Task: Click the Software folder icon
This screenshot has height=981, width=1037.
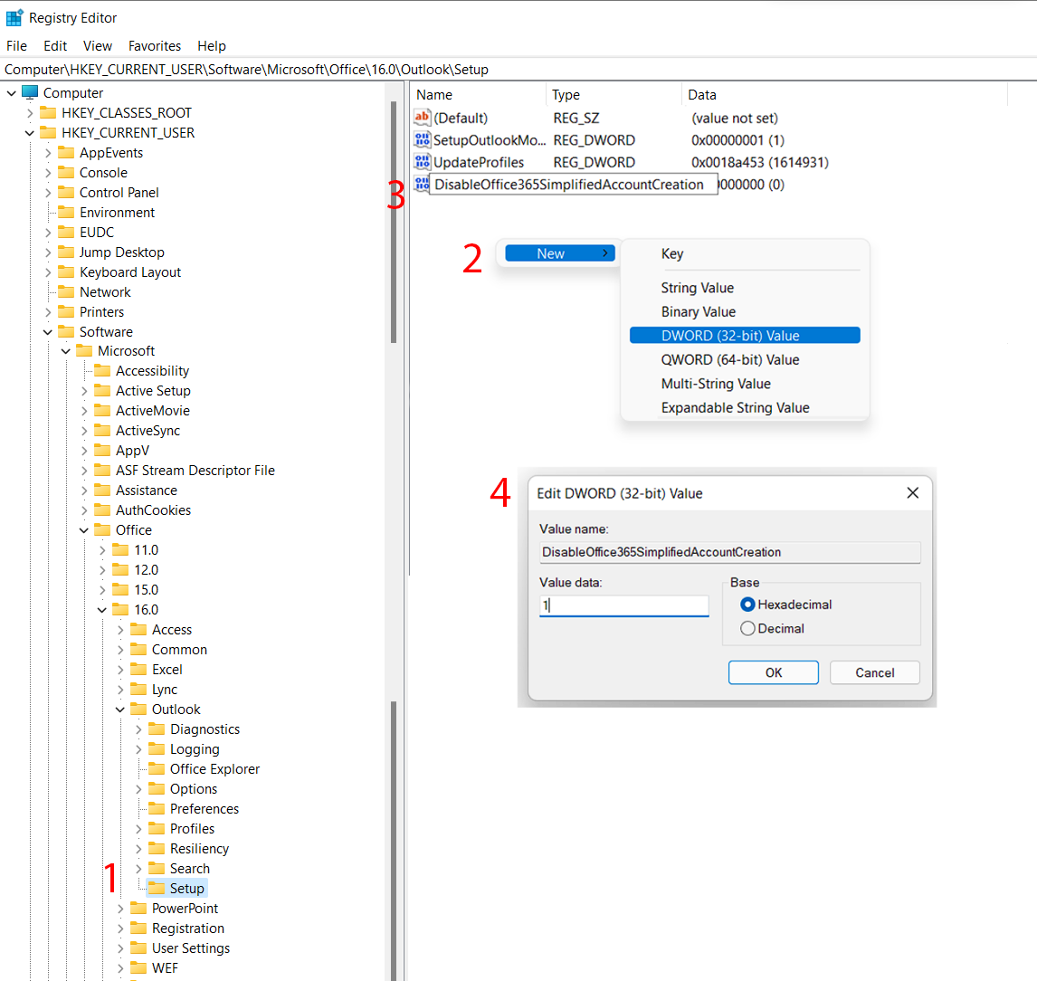Action: tap(66, 331)
